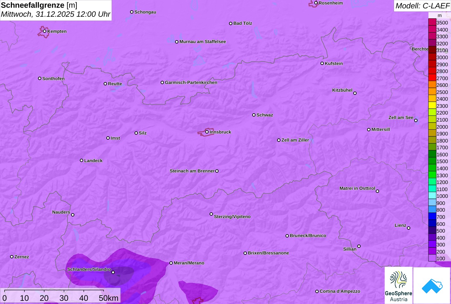Click the Landeck location dot
This screenshot has width=451, height=304.
pyautogui.click(x=82, y=161)
